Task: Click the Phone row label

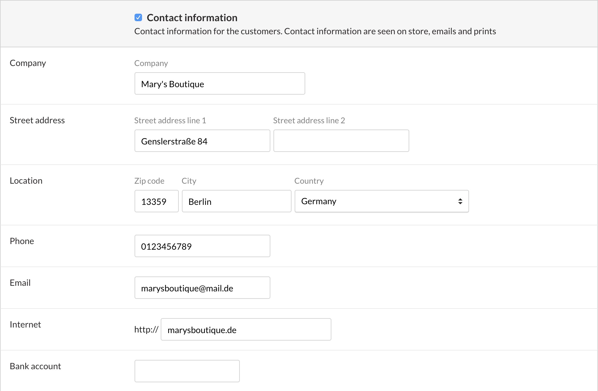Action: tap(22, 241)
